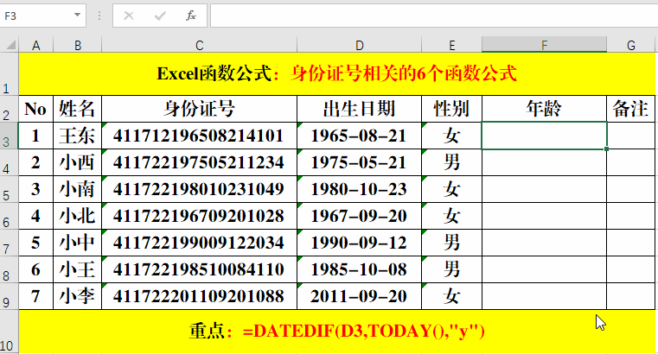Screen dimensions: 658x354
Task: Select column B header
Action: pos(78,45)
